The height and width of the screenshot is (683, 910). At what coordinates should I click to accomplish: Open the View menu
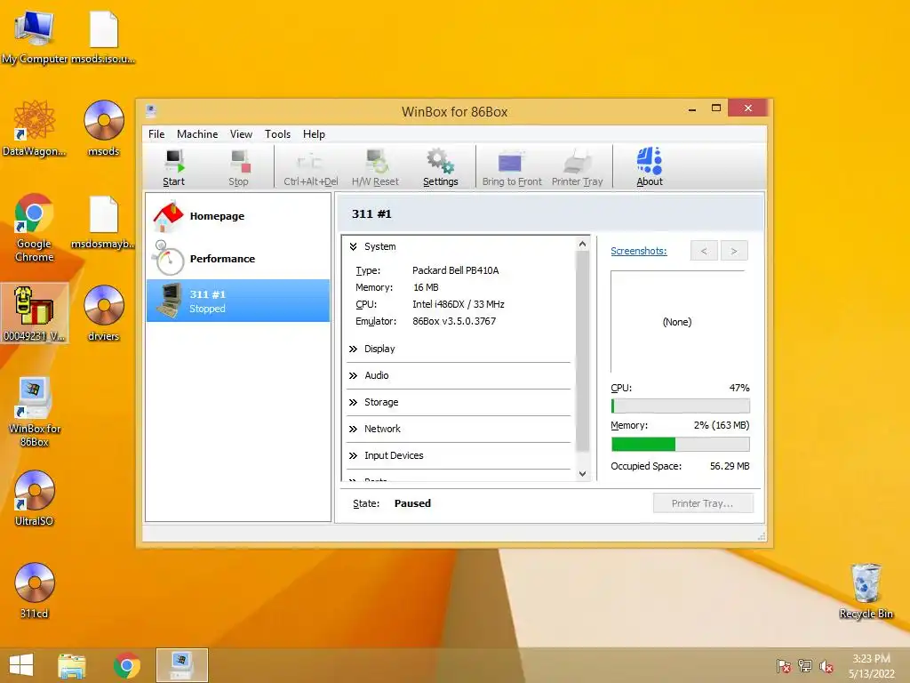[241, 134]
